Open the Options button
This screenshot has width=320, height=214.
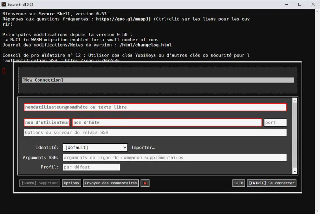coord(72,183)
